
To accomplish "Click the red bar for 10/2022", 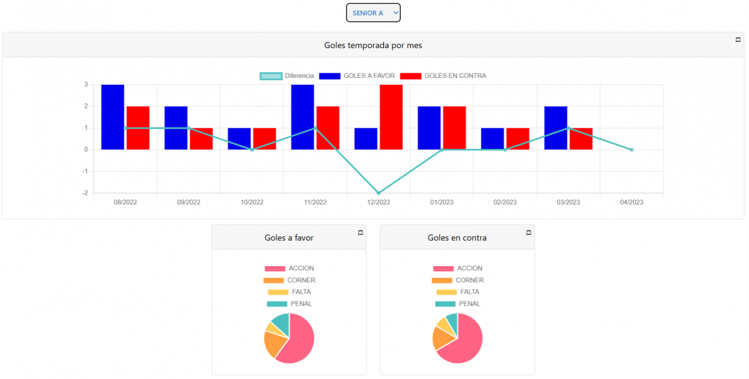I will (265, 139).
